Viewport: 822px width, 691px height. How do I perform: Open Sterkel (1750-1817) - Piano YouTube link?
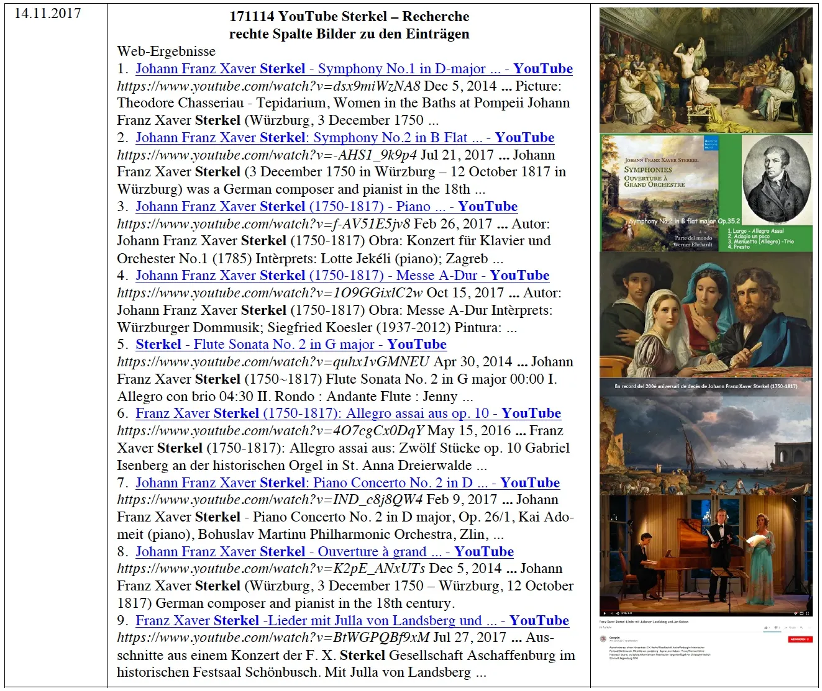click(326, 207)
